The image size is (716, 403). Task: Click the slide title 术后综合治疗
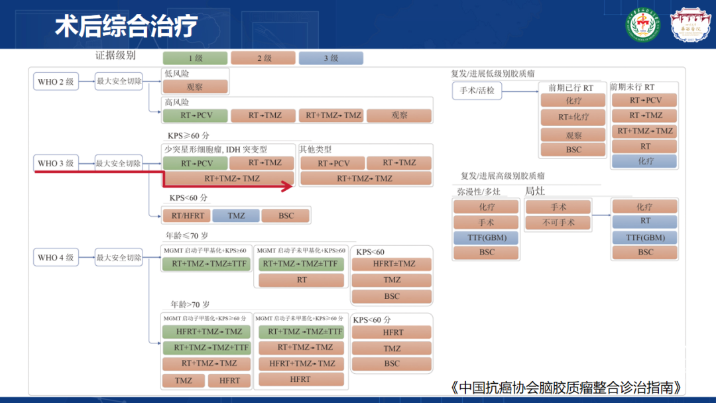pos(125,27)
